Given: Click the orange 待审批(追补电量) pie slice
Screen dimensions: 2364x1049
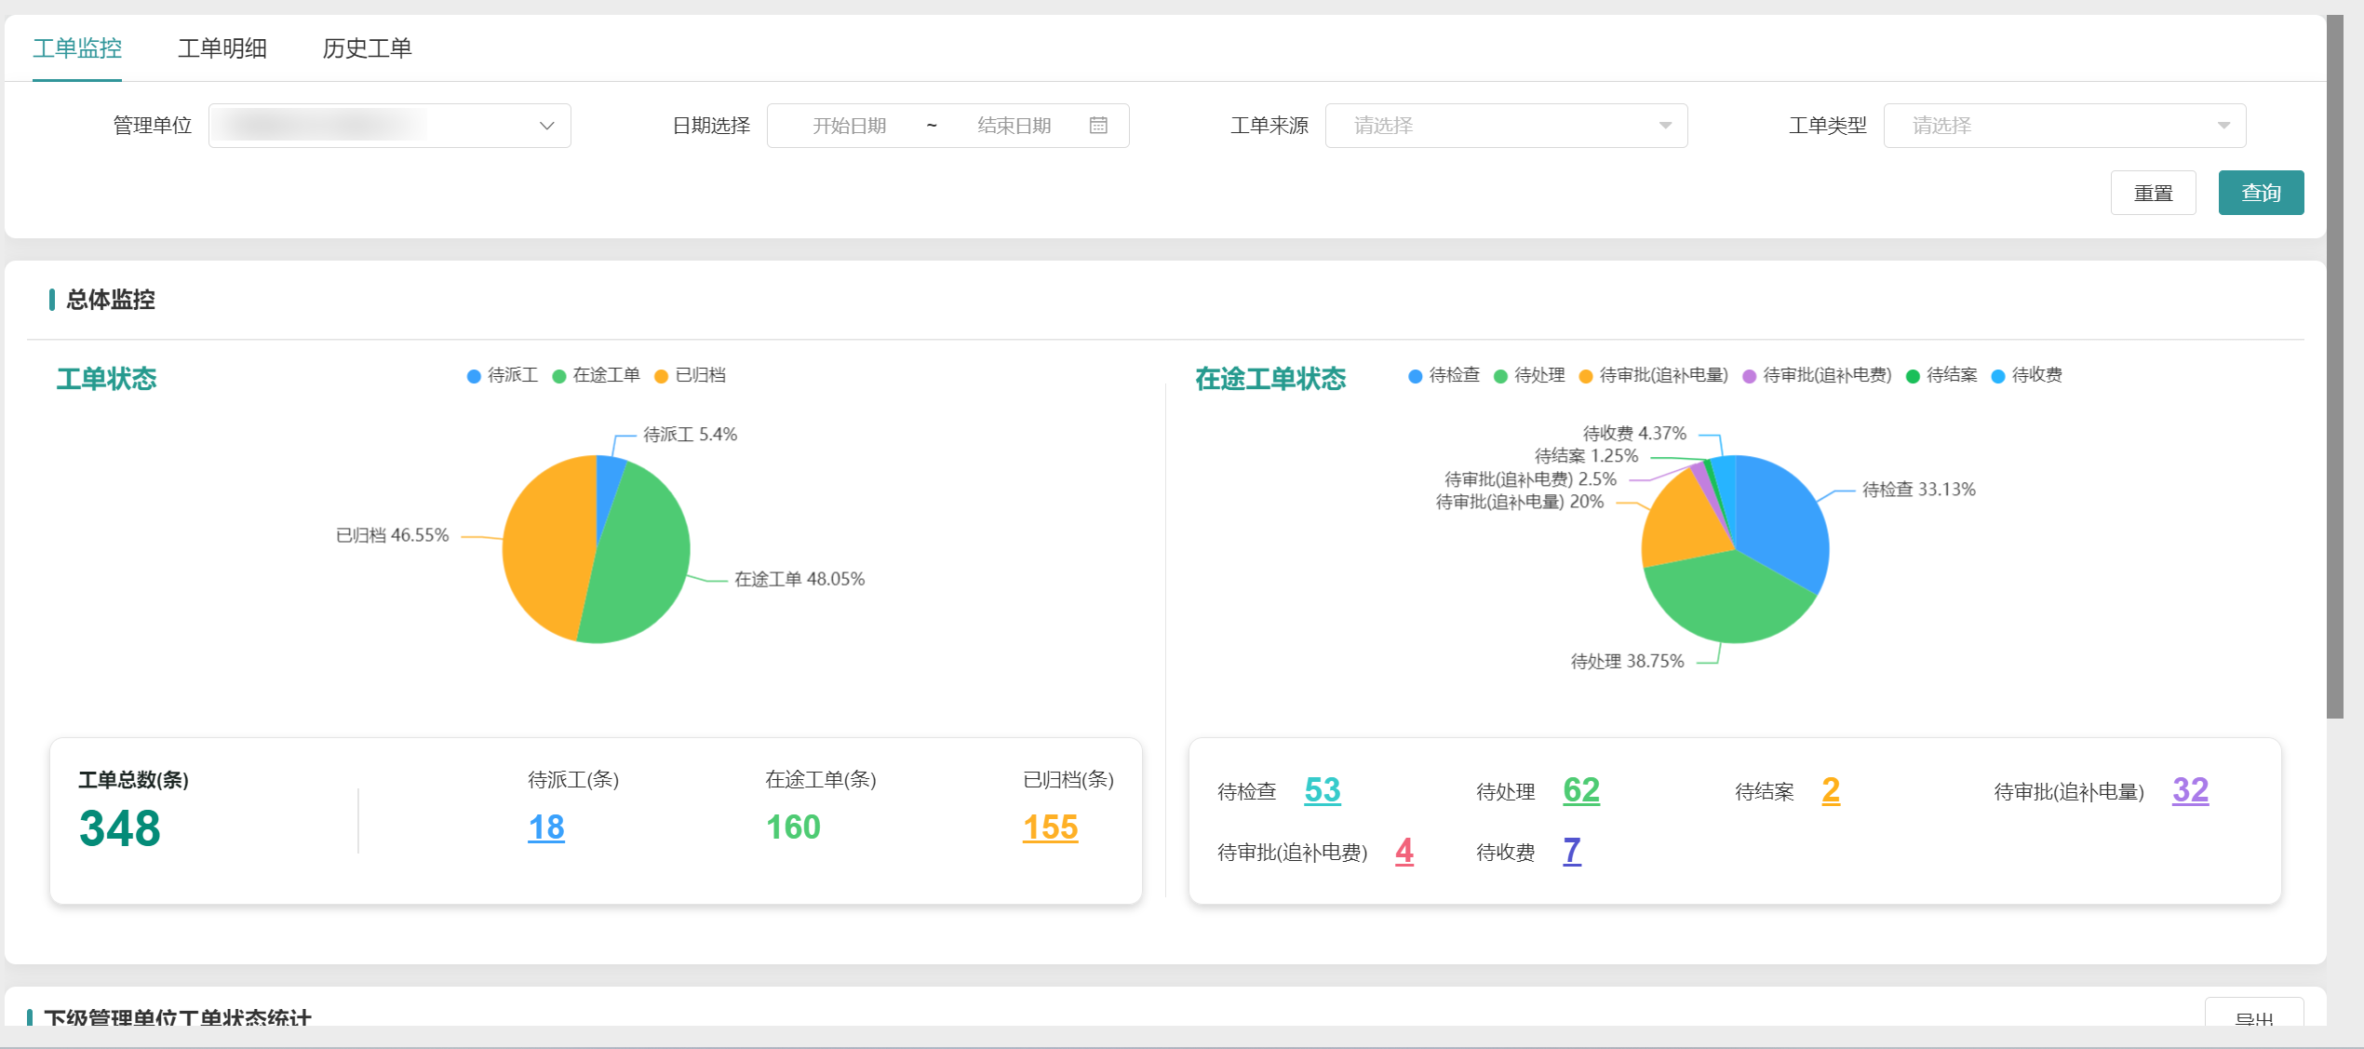Looking at the screenshot, I should [1685, 526].
